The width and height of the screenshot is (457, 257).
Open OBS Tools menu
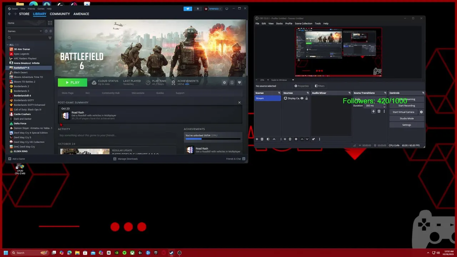tap(318, 24)
